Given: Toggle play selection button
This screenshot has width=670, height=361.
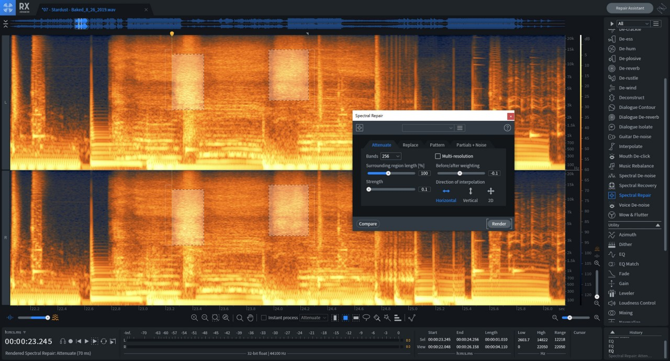Looking at the screenshot, I should 95,341.
